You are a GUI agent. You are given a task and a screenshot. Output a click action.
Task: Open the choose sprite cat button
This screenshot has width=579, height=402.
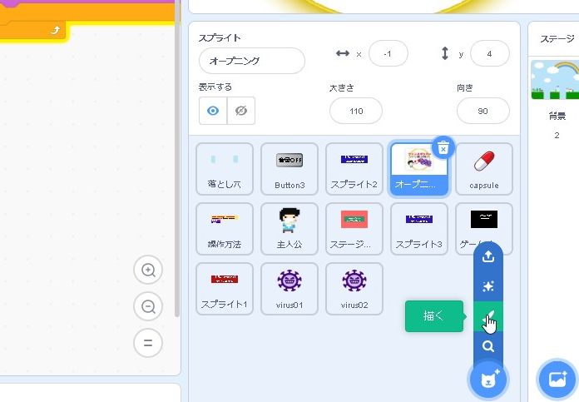(489, 379)
